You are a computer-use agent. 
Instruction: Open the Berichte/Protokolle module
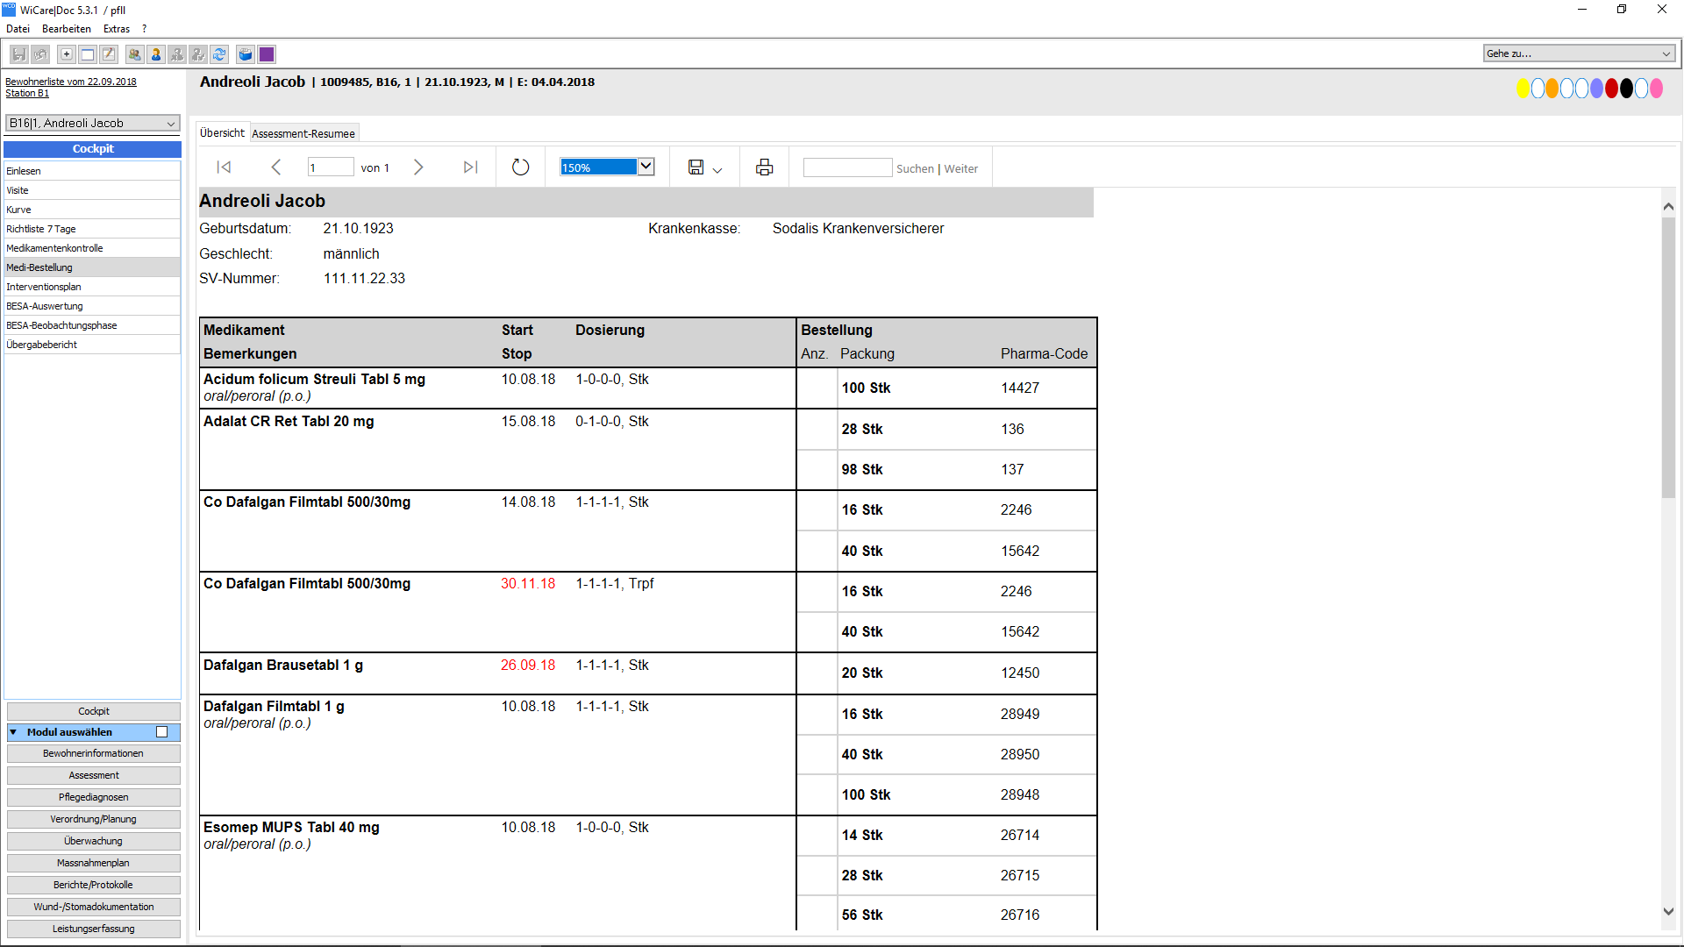pyautogui.click(x=94, y=885)
